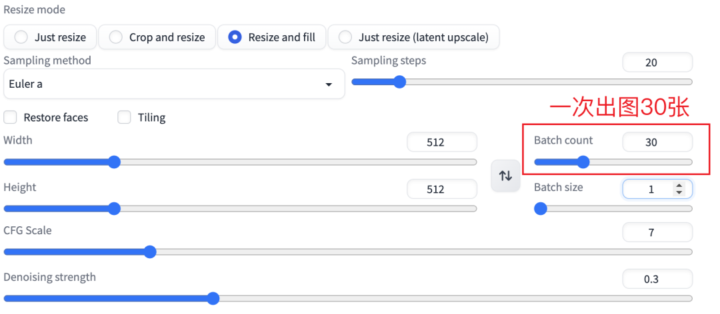
Task: Click the Batch count slider handle
Action: (583, 162)
